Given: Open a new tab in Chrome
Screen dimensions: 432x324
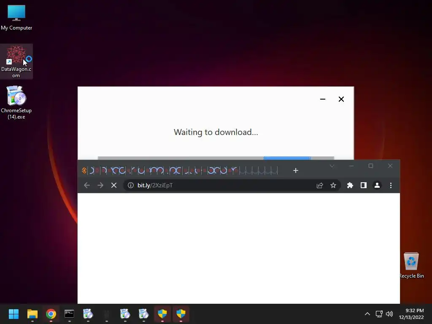Looking at the screenshot, I should click(296, 170).
